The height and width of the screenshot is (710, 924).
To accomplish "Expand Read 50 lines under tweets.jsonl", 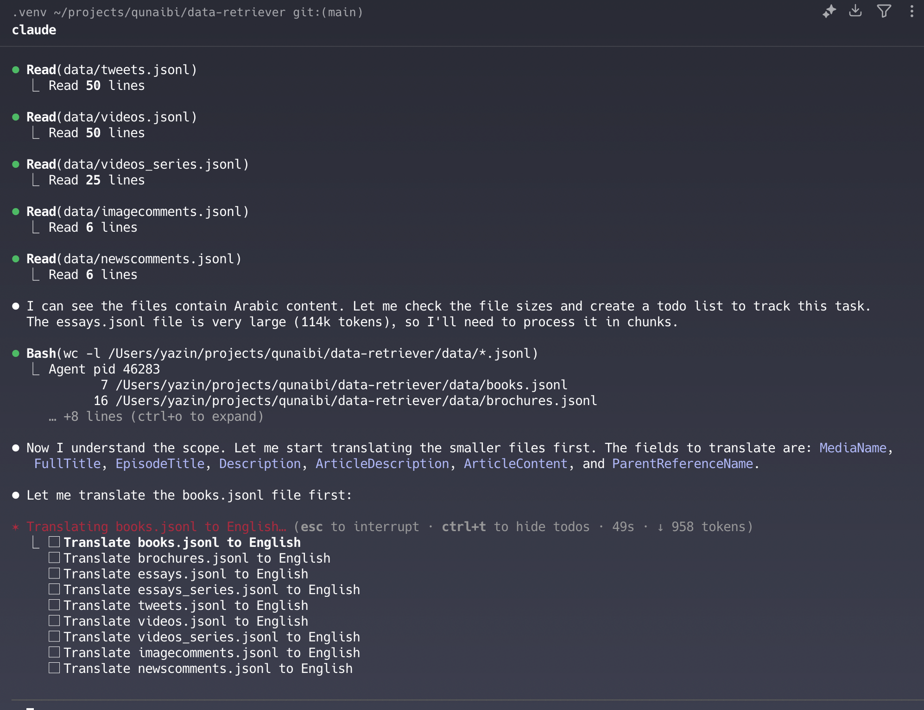I will tap(96, 86).
